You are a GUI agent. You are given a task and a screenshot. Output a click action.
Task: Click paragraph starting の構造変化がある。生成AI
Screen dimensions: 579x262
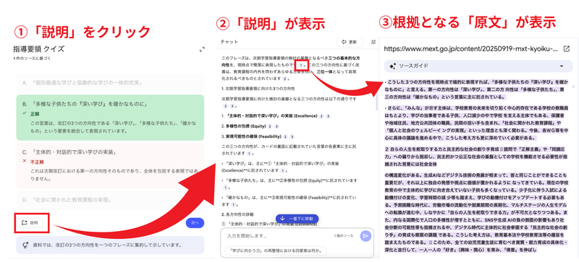476,212
